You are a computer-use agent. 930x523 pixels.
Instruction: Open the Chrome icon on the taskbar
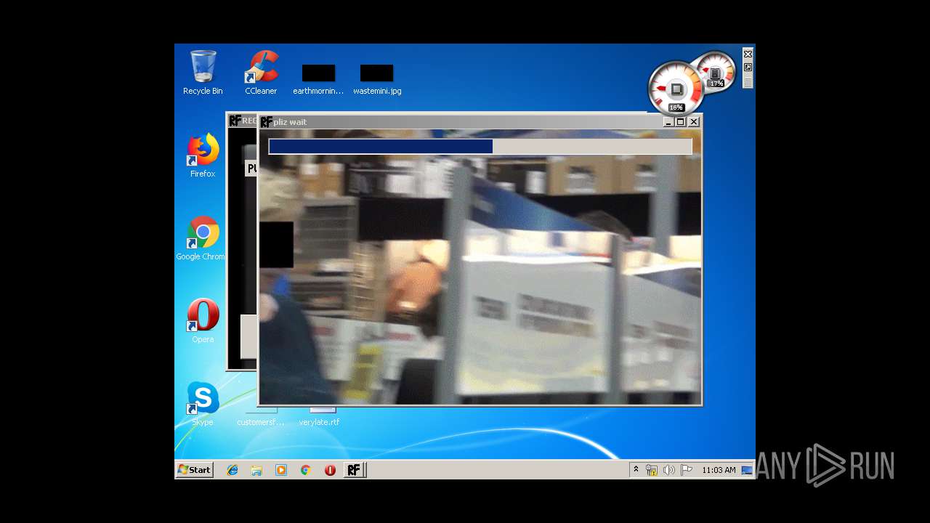coord(306,470)
